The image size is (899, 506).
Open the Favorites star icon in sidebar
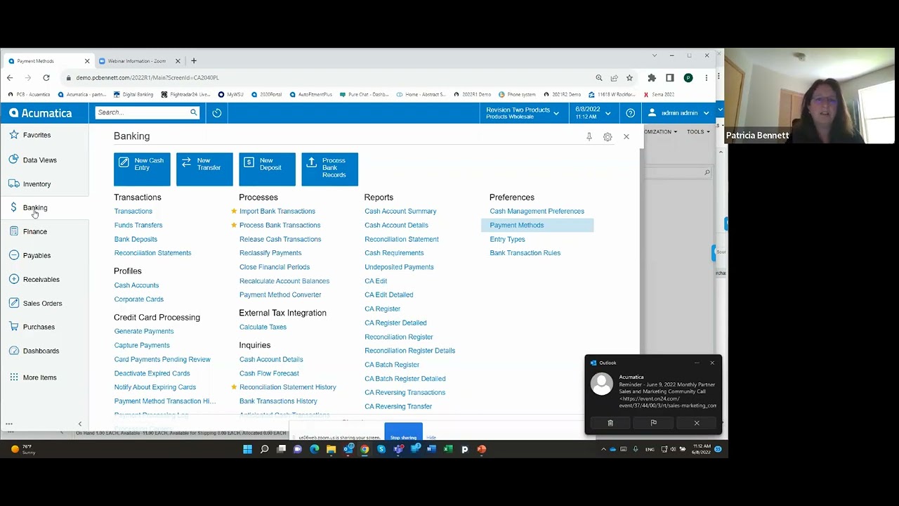[x=14, y=135]
